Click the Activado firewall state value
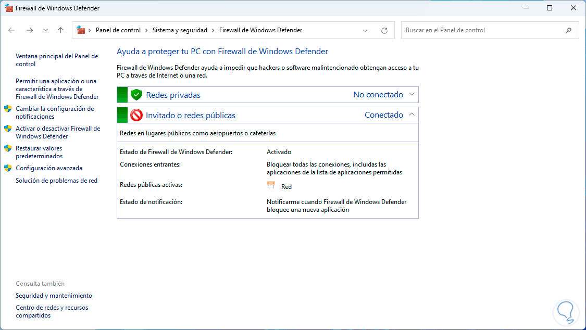Image resolution: width=586 pixels, height=330 pixels. (x=279, y=152)
